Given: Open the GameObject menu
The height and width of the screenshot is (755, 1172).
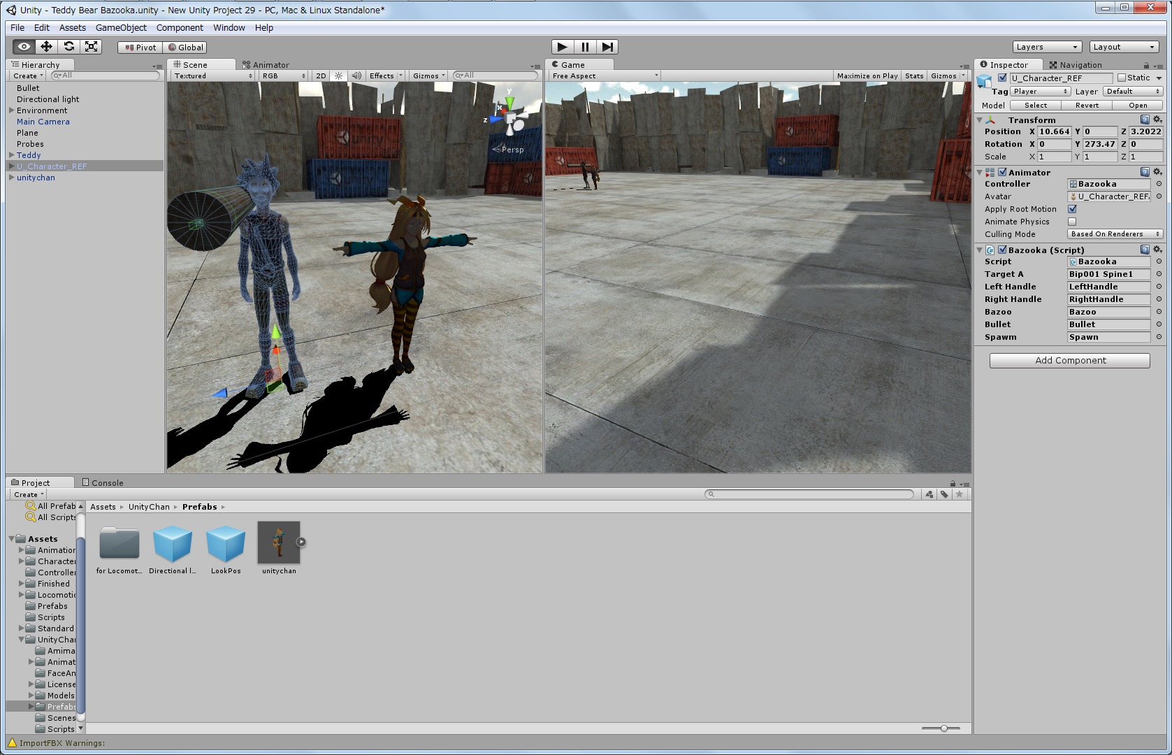Looking at the screenshot, I should (121, 28).
